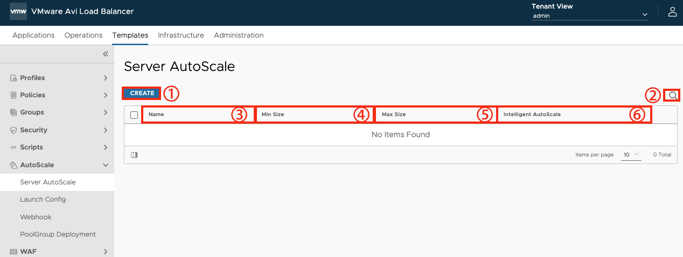The height and width of the screenshot is (257, 683).
Task: Click the Profiles sidebar icon
Action: pyautogui.click(x=14, y=78)
